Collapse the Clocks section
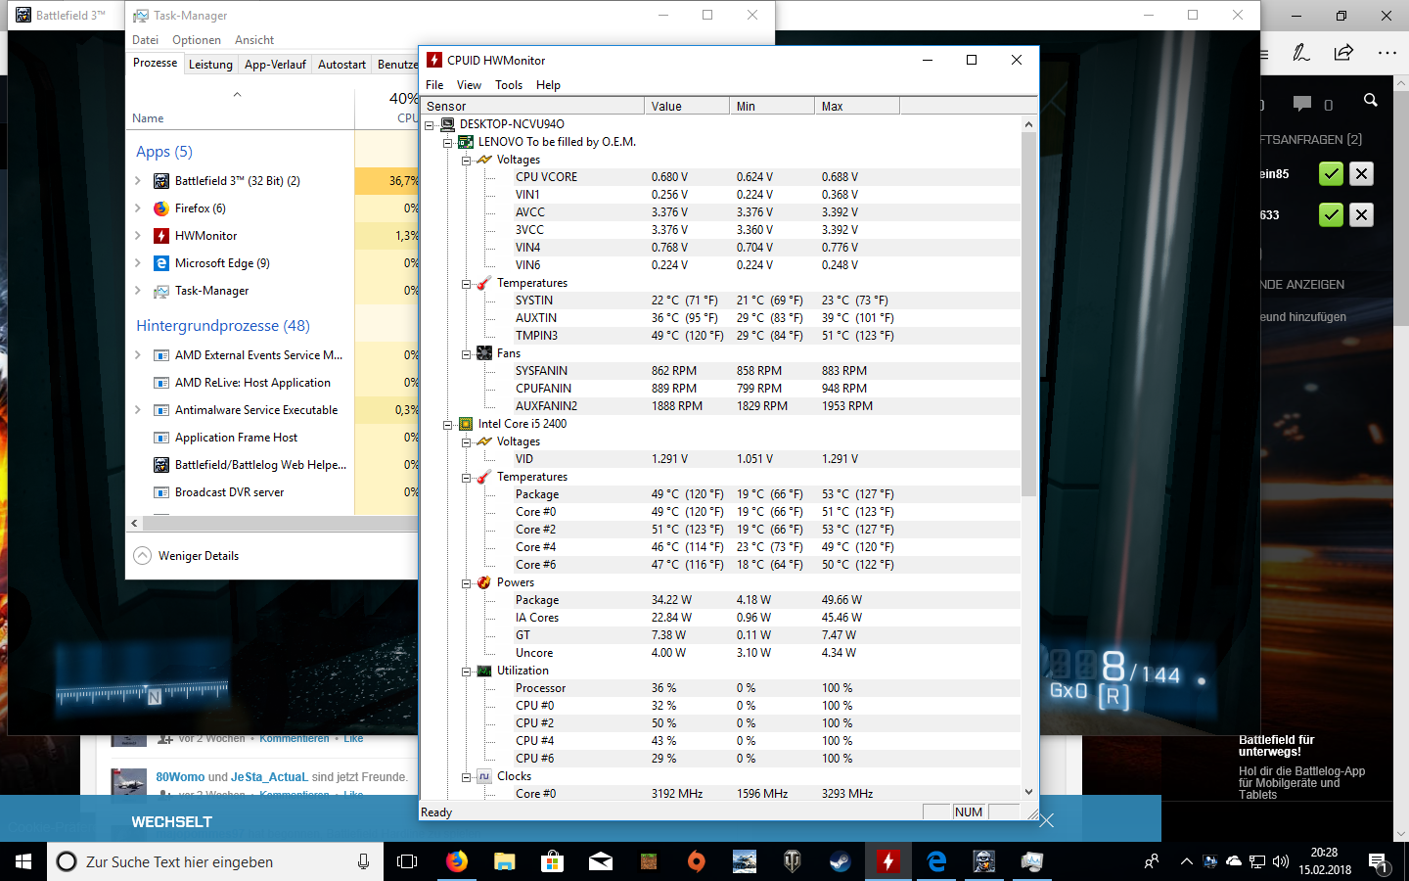Image resolution: width=1409 pixels, height=881 pixels. click(x=467, y=777)
